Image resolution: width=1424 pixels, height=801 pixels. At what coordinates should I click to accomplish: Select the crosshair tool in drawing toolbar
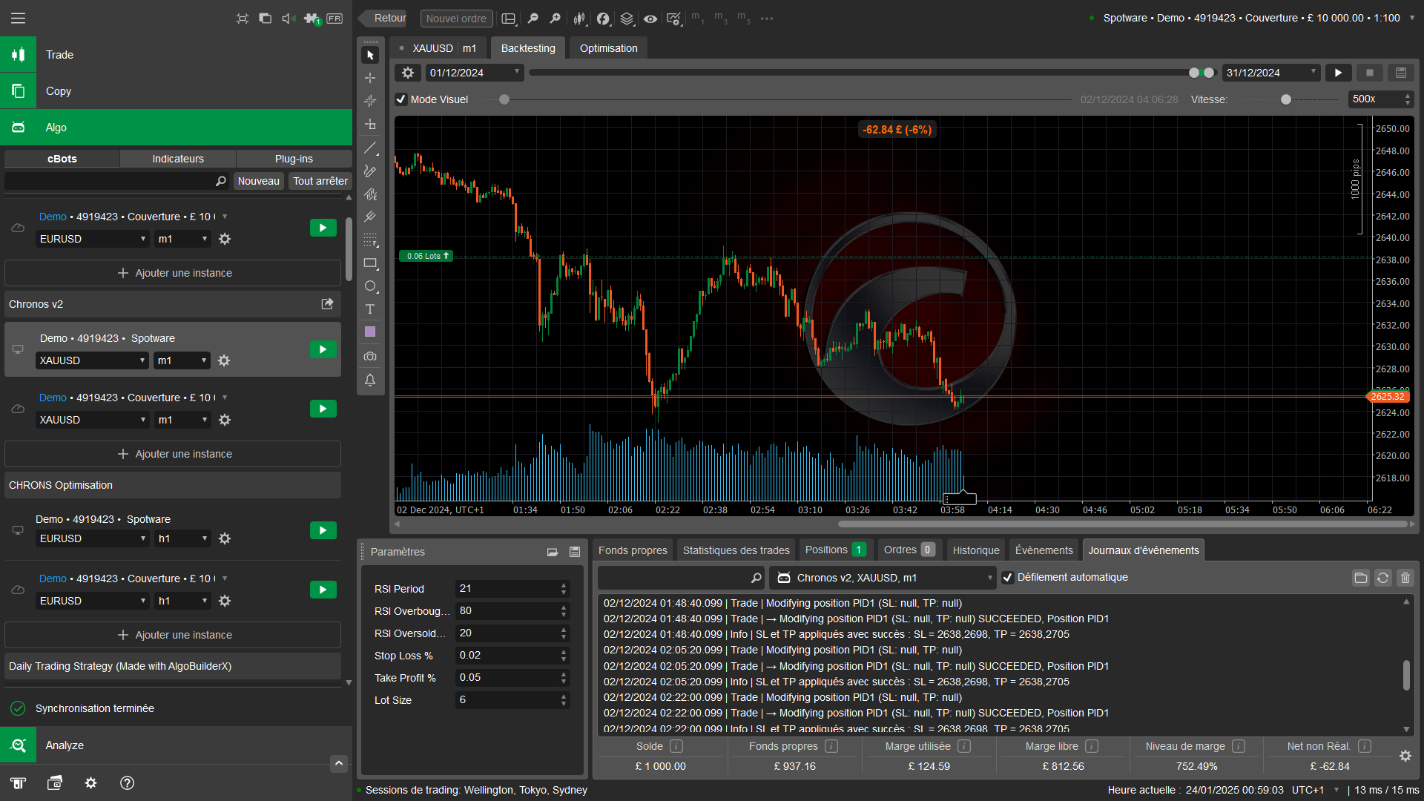[x=370, y=78]
